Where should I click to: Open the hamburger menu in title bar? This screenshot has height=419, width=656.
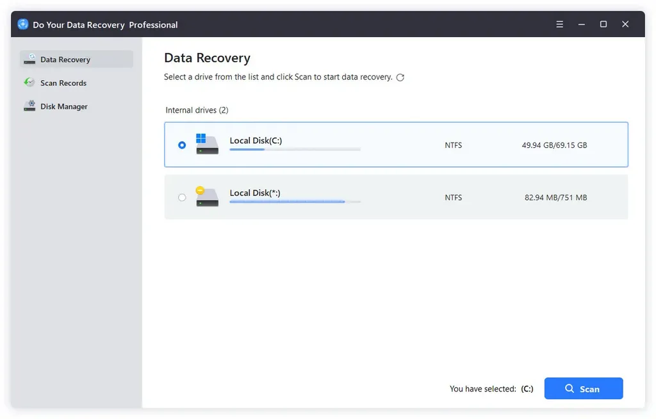pyautogui.click(x=559, y=24)
